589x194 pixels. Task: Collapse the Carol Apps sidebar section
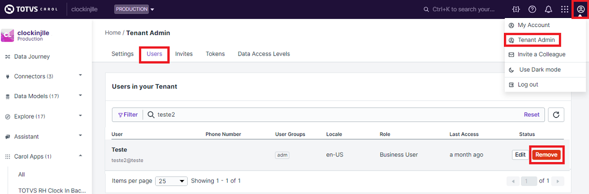tap(81, 155)
